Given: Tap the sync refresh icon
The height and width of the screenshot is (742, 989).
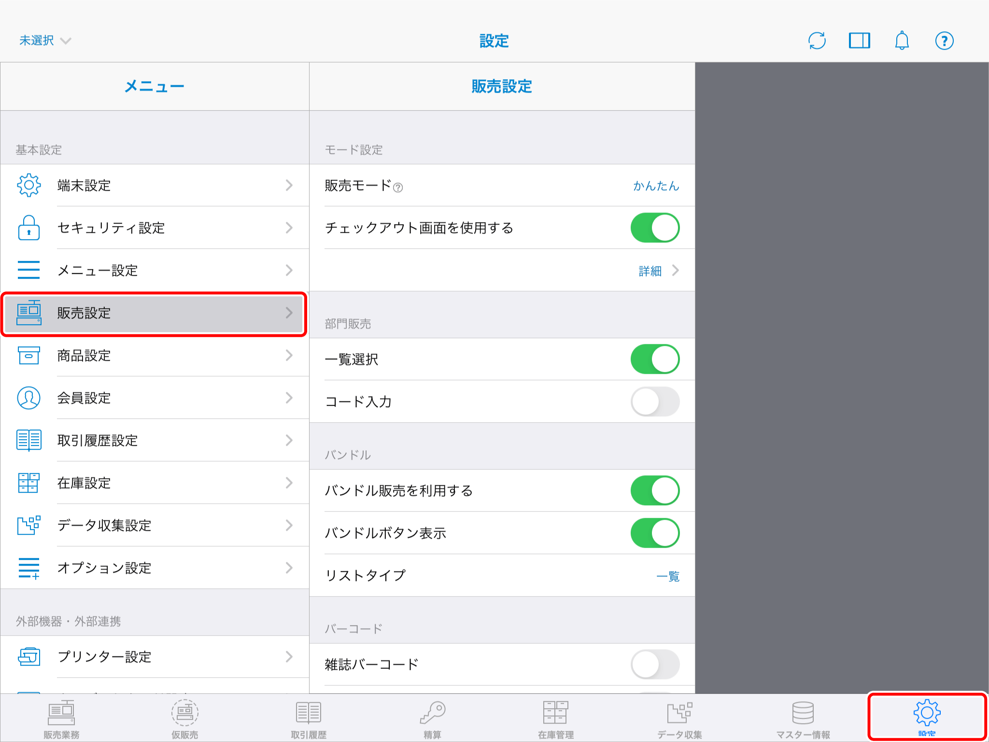Looking at the screenshot, I should pyautogui.click(x=817, y=41).
